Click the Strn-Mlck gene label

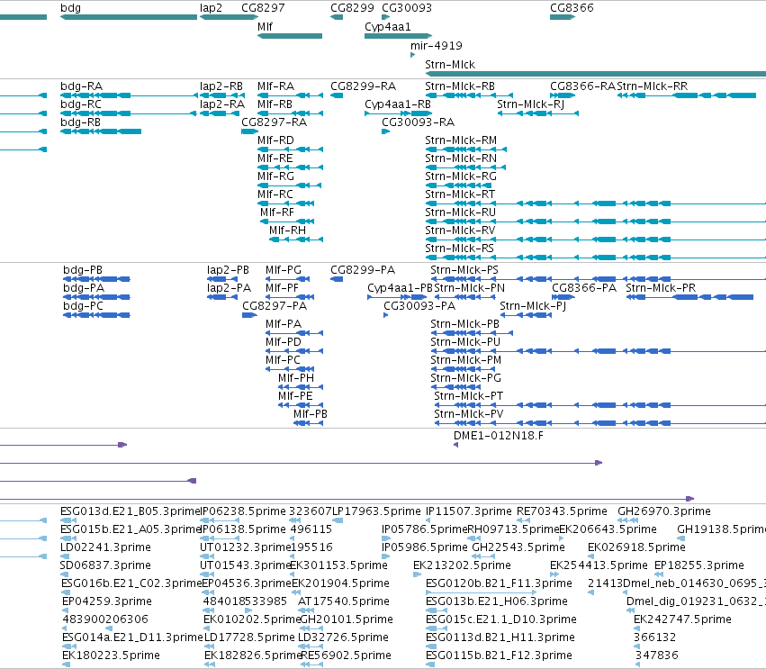pos(450,65)
